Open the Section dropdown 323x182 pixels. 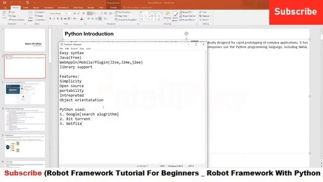pyautogui.click(x=41, y=20)
